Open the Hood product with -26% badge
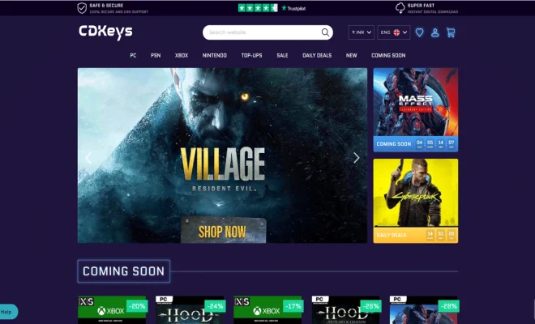The image size is (535, 324). [346, 309]
